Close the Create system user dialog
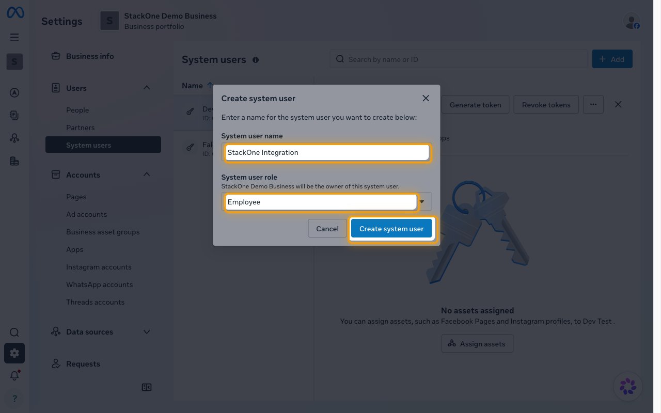661x413 pixels. pyautogui.click(x=426, y=98)
